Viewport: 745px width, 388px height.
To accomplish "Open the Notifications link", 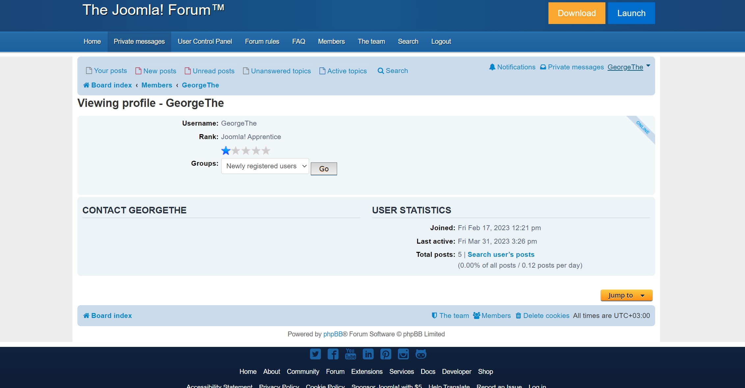I will coord(516,67).
